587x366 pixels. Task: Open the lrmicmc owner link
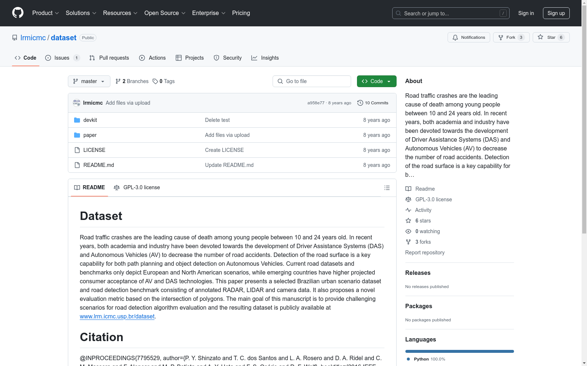coord(33,38)
